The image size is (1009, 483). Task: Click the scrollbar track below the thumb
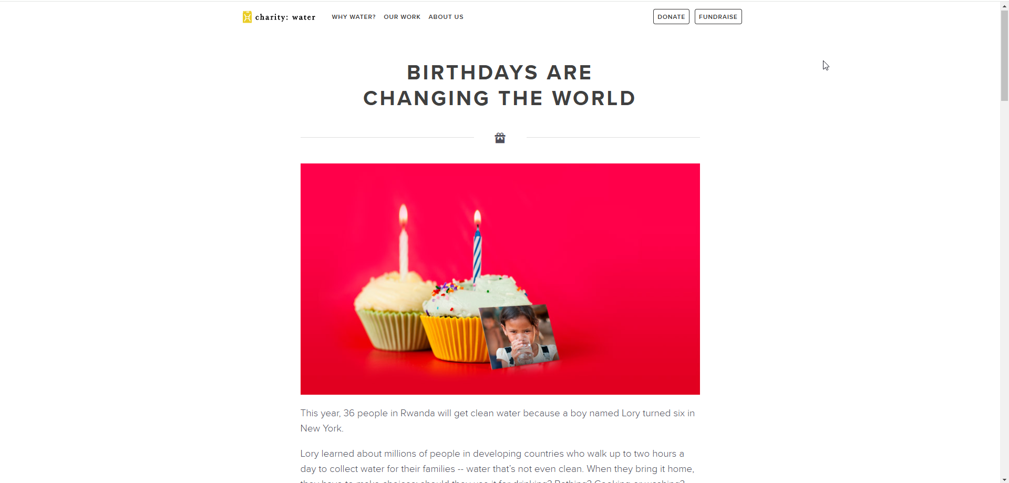[1004, 289]
